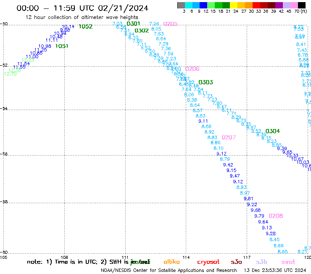Click the dark blue legend swatch above 12

click(203, 5)
